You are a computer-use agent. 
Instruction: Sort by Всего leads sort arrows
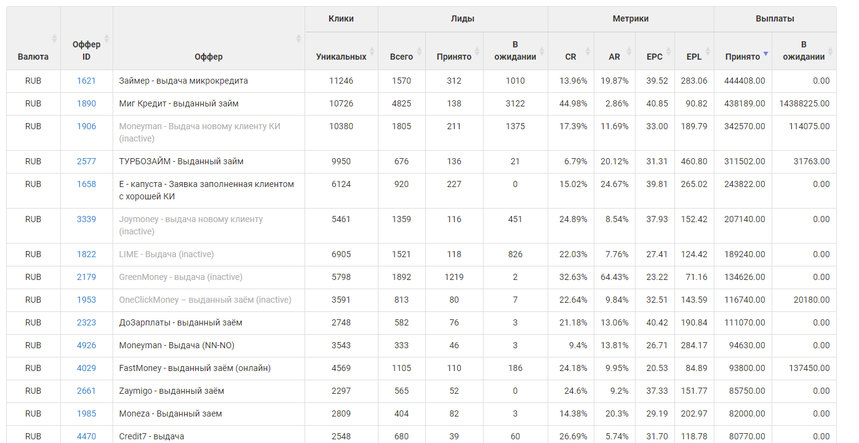[x=420, y=51]
